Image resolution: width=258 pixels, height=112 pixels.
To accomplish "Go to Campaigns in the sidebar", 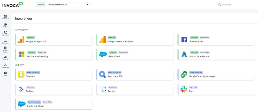I will (5, 33).
